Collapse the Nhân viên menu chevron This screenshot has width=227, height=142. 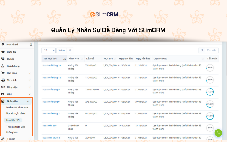tap(28, 101)
